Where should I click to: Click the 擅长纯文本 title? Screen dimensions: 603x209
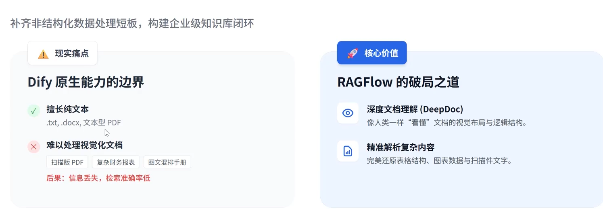67,109
